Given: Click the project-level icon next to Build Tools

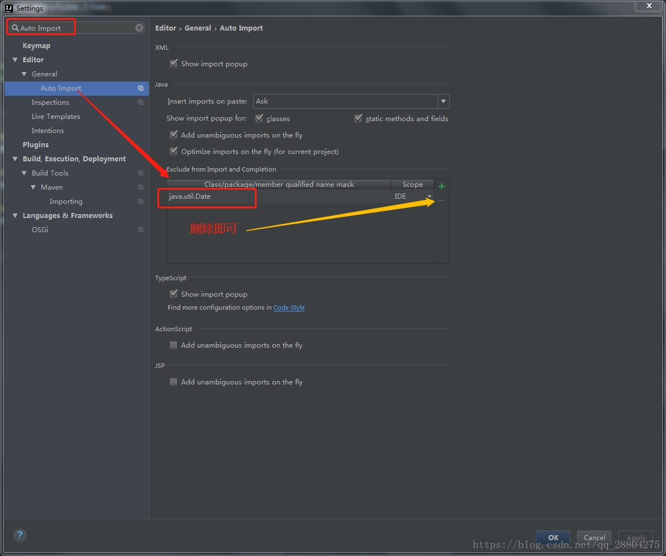Looking at the screenshot, I should click(140, 173).
